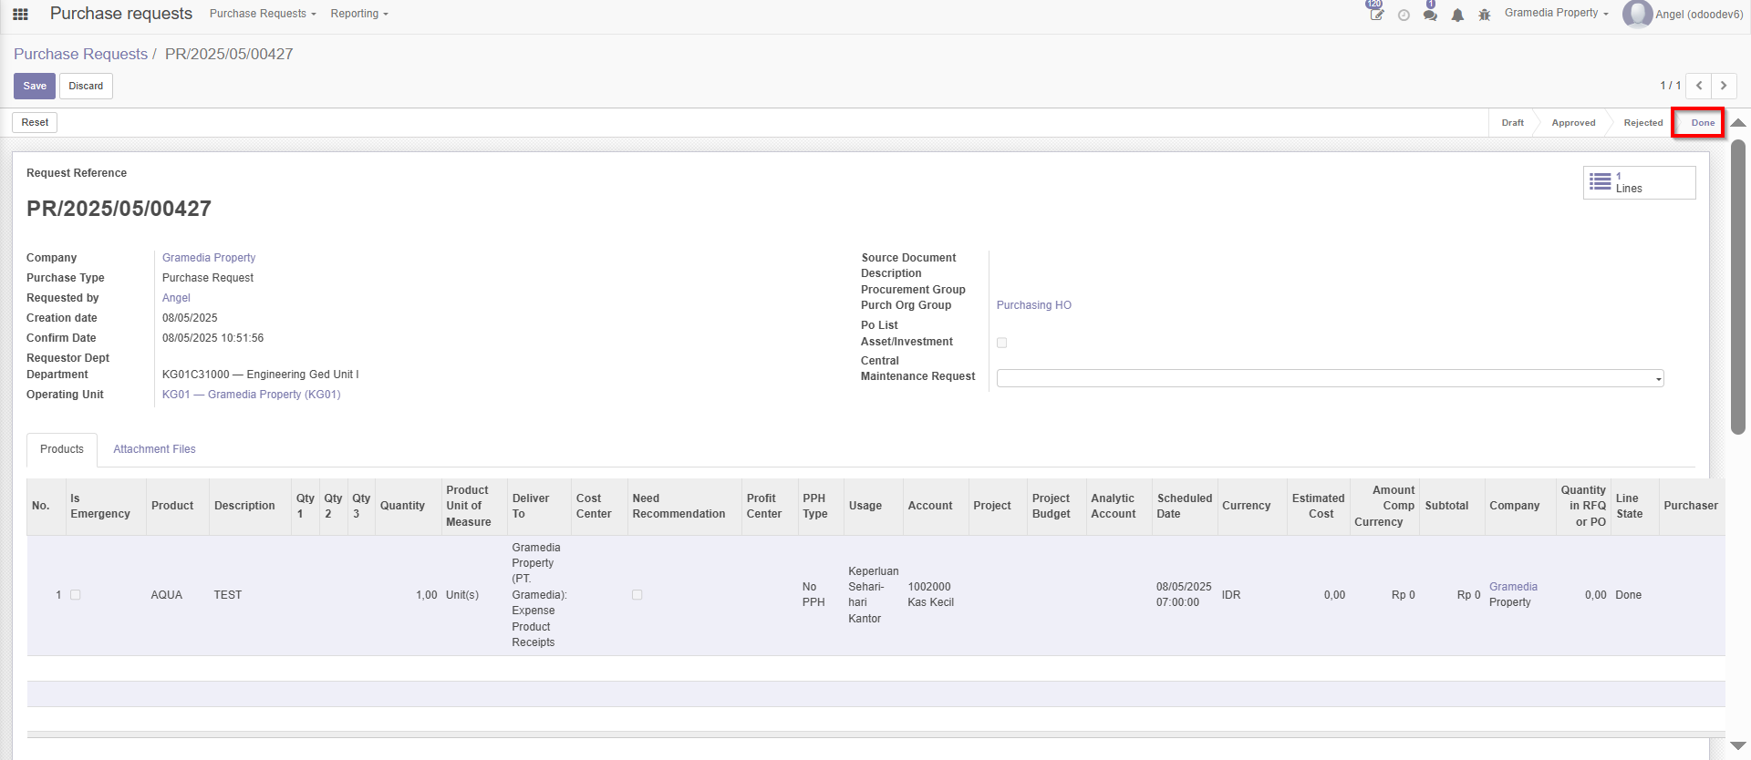Click the Scheduled Date column header

1185,506
